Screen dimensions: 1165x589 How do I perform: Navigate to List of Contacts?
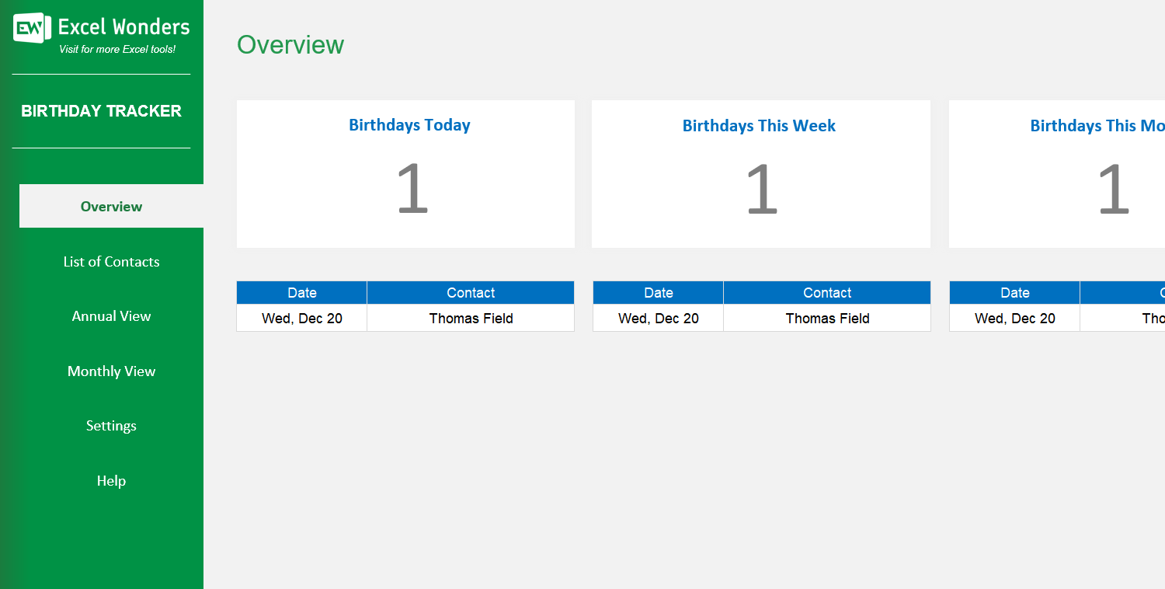pos(111,262)
